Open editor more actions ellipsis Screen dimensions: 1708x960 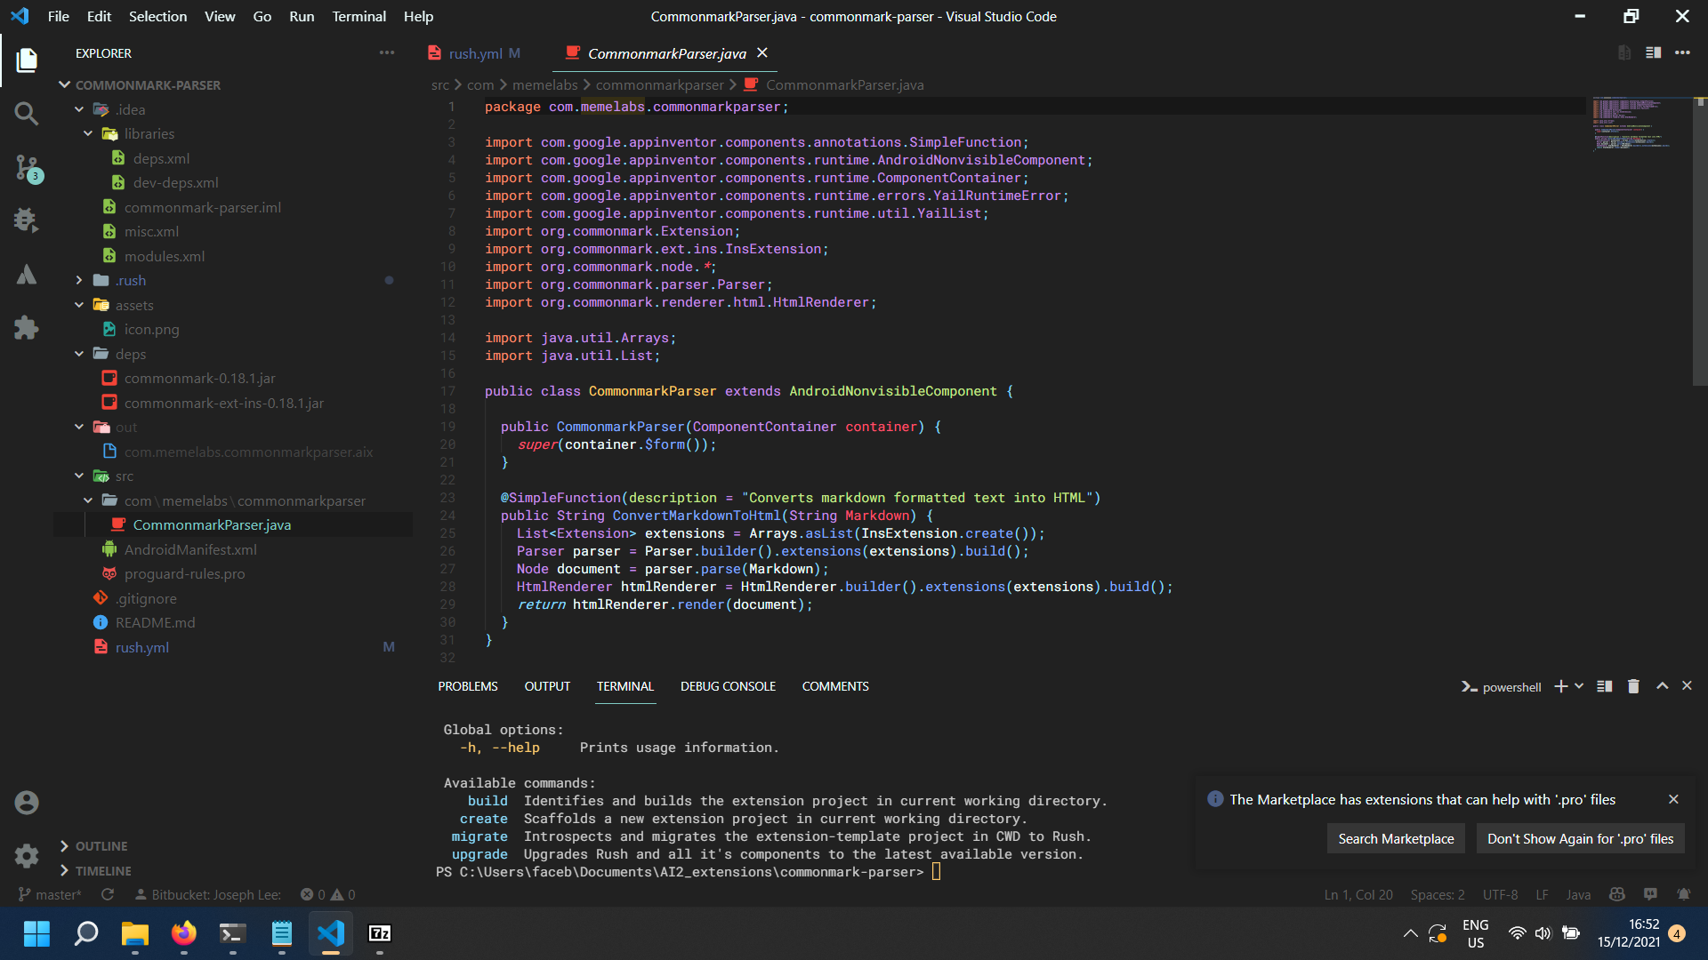(1682, 52)
